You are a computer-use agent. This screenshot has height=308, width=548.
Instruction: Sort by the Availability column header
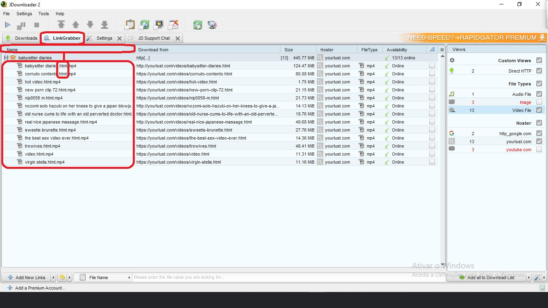pyautogui.click(x=404, y=50)
